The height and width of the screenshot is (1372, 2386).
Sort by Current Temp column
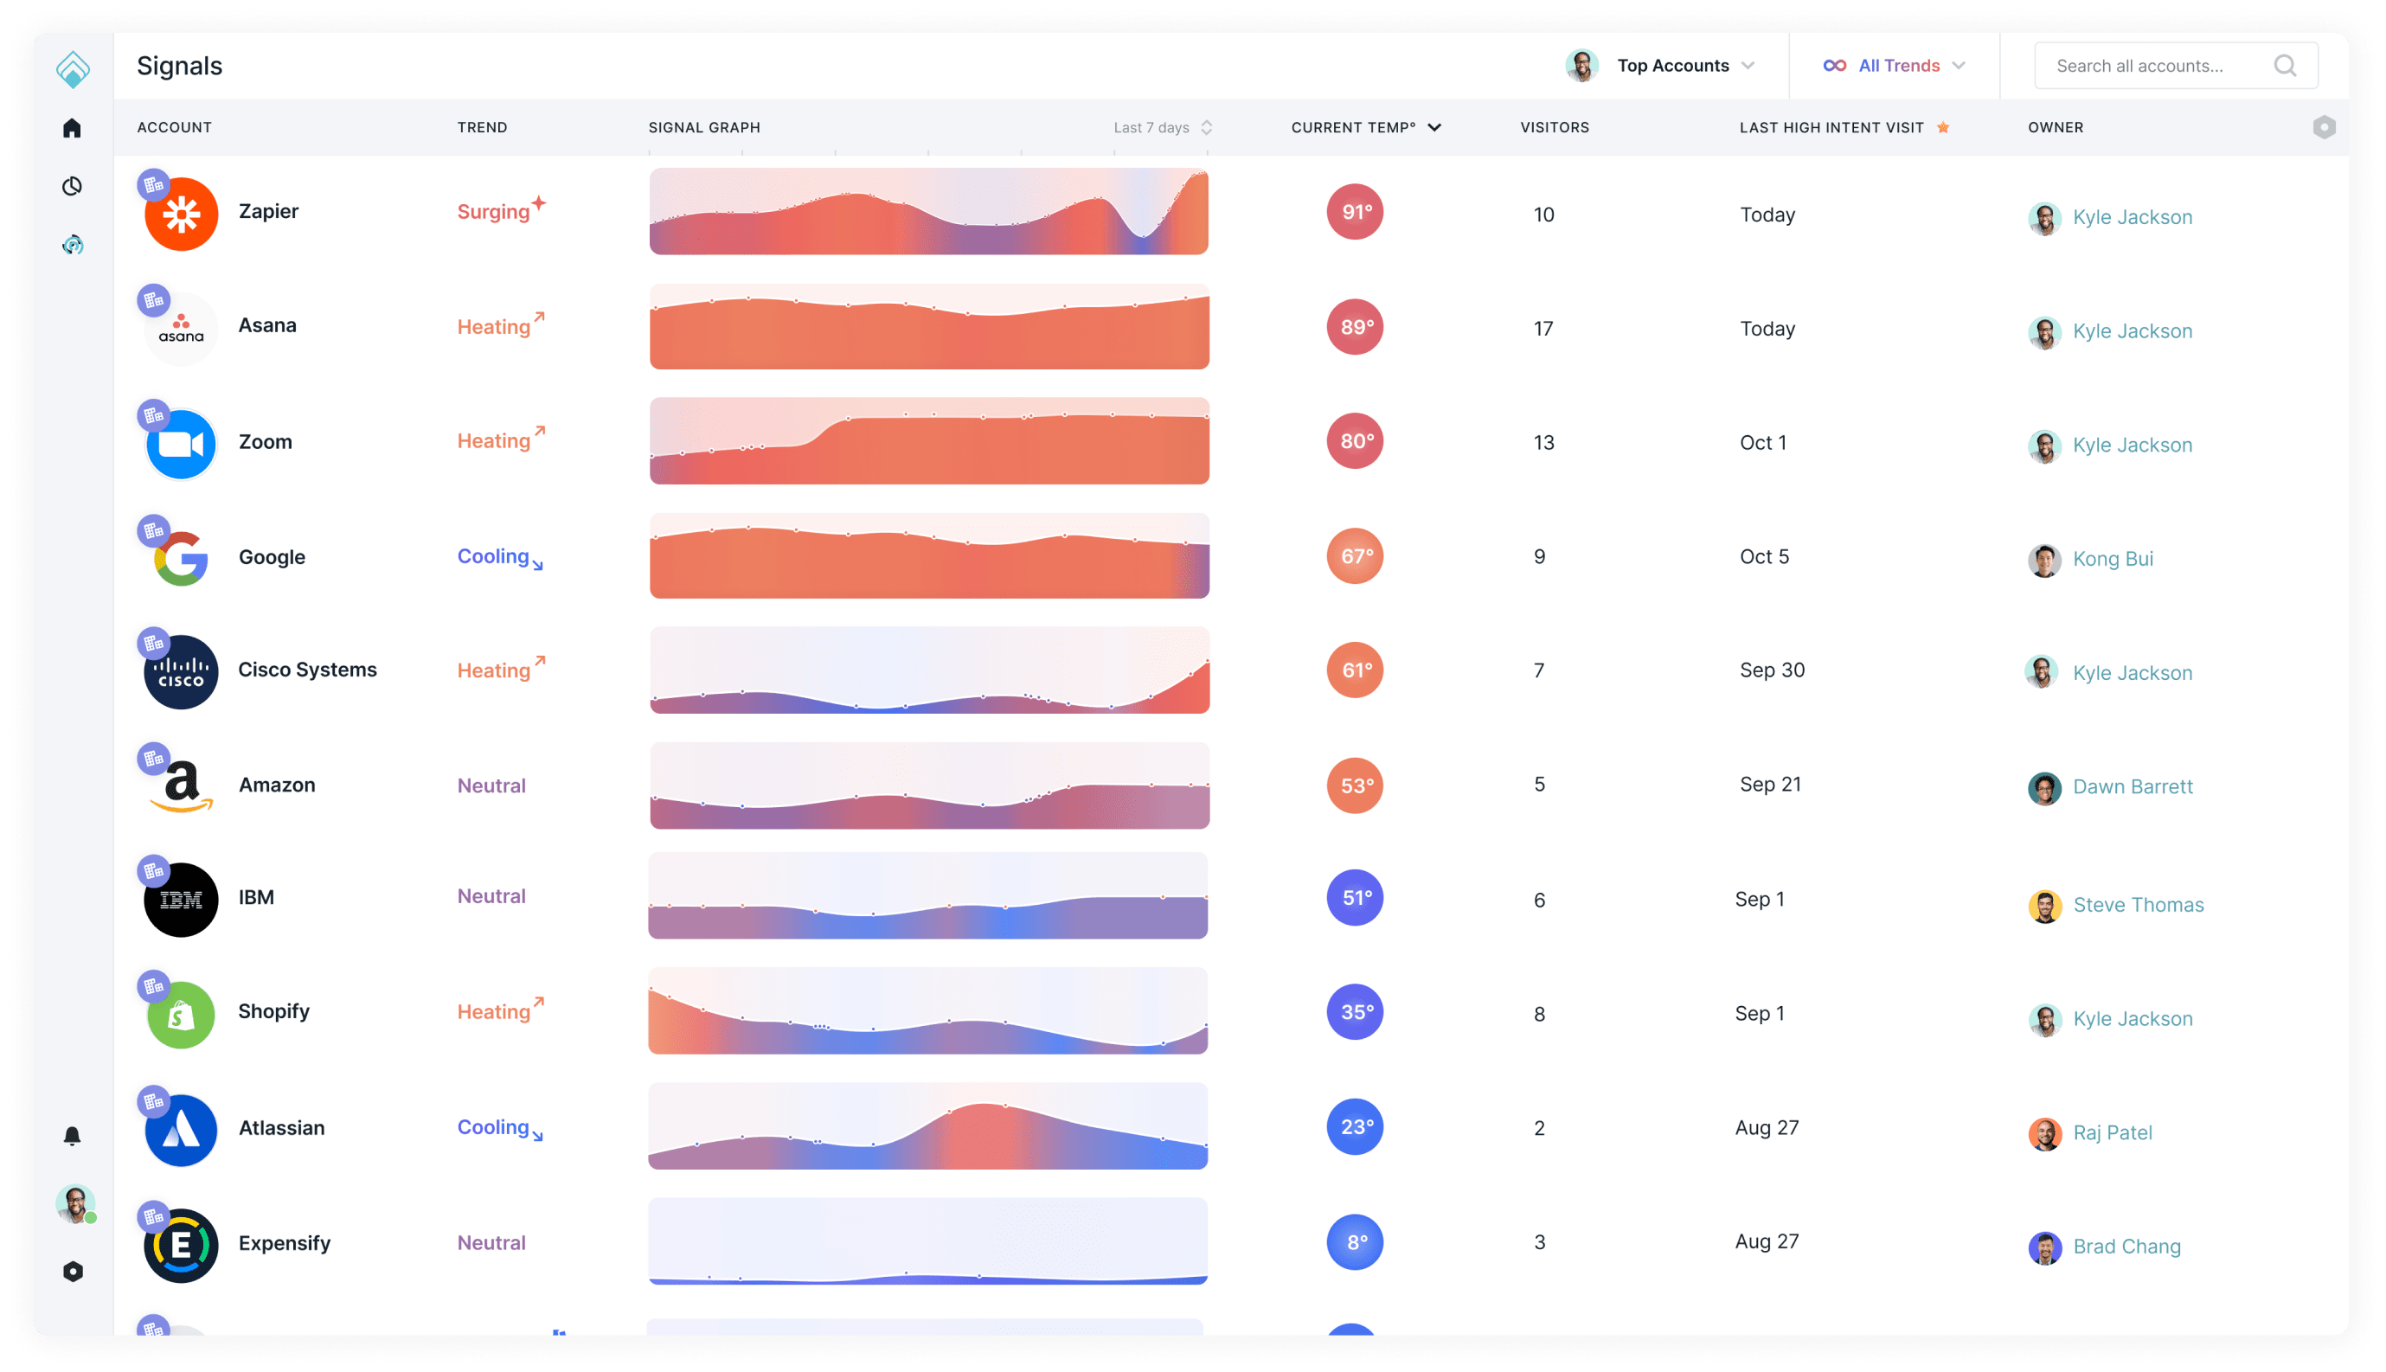1365,127
